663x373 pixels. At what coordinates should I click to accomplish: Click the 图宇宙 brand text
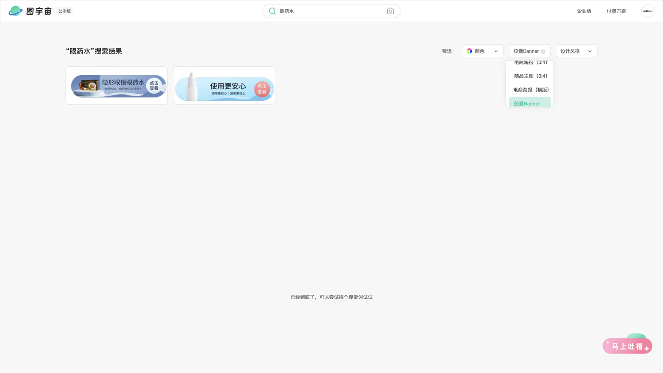(x=39, y=11)
